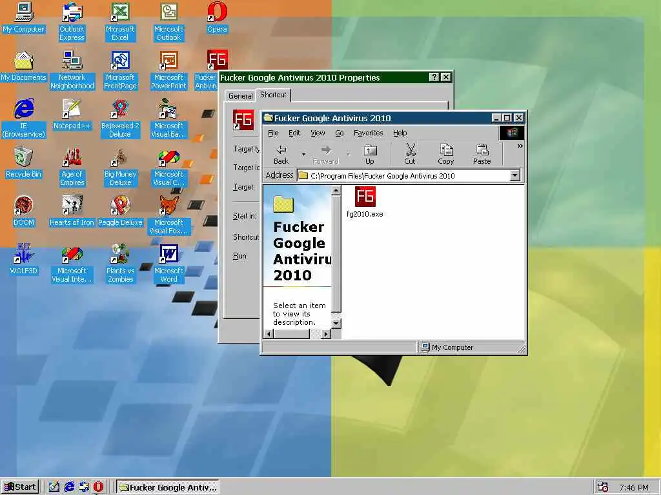The width and height of the screenshot is (661, 495).
Task: Switch to General tab in Properties
Action: pyautogui.click(x=240, y=96)
